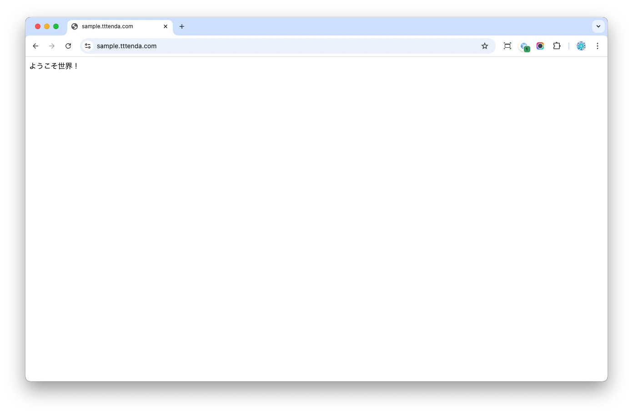This screenshot has height=415, width=633.
Task: Open the Extensions puzzle menu
Action: 557,46
